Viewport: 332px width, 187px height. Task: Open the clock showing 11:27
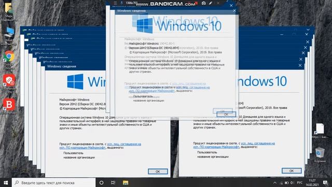312,183
